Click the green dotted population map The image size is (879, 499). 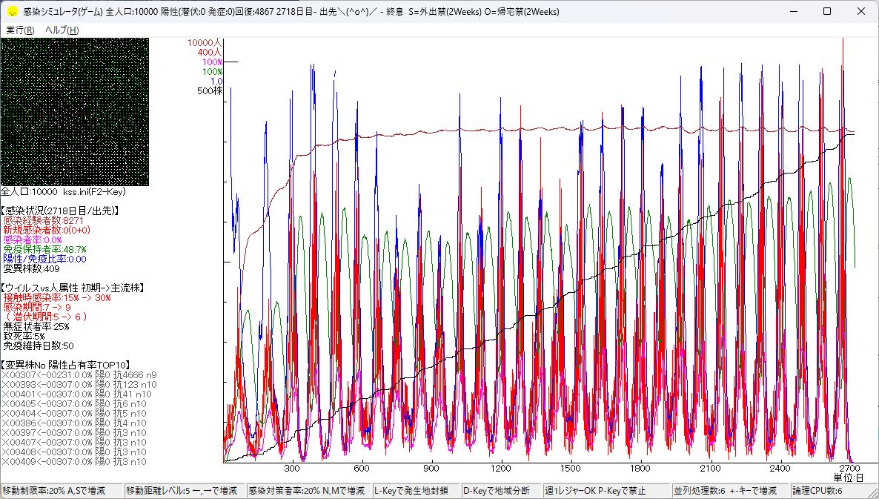point(74,111)
